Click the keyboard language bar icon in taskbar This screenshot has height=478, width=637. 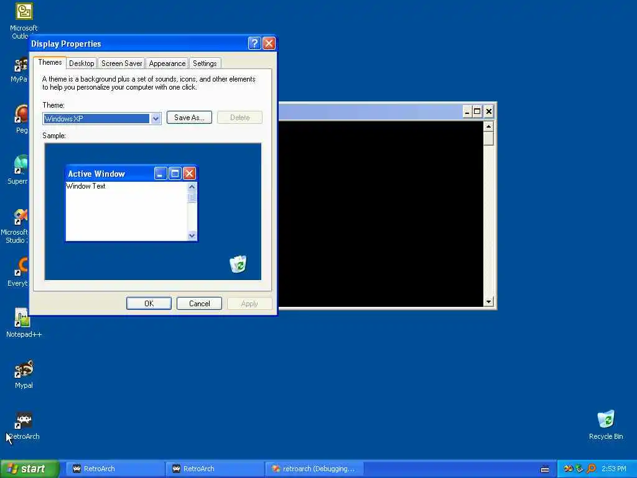pyautogui.click(x=545, y=469)
